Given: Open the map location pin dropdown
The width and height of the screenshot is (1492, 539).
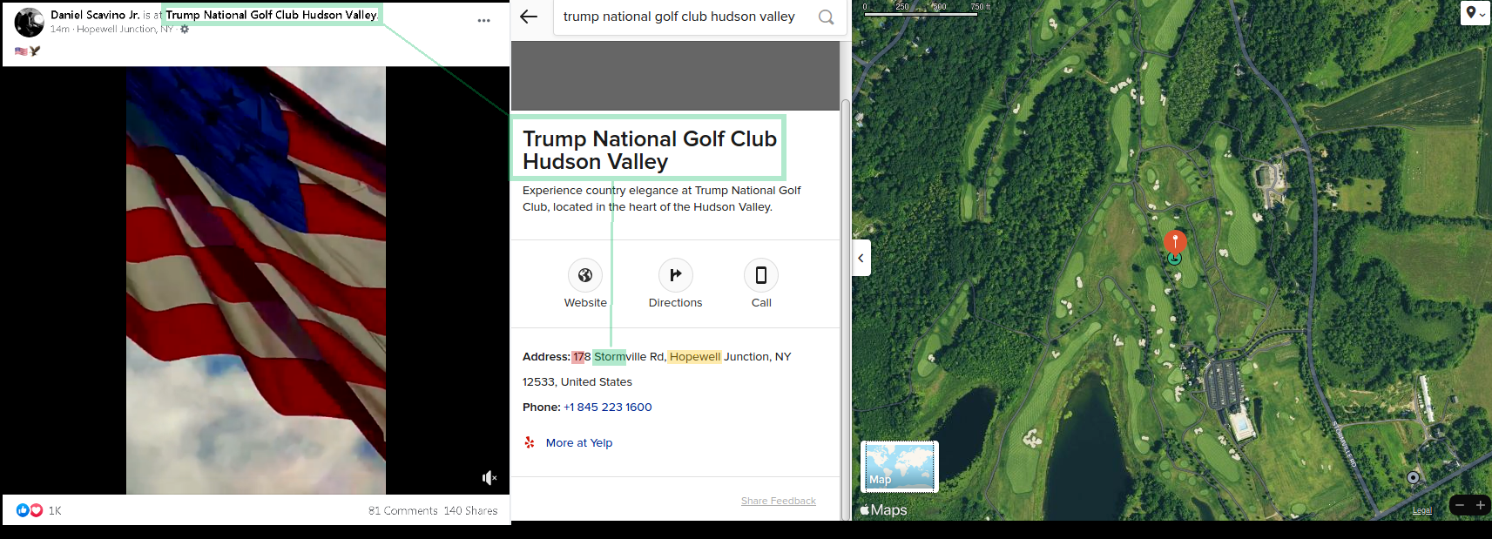Looking at the screenshot, I should [x=1475, y=13].
